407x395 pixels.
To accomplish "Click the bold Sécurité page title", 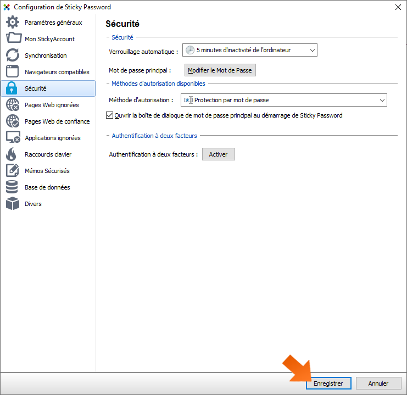I will click(x=122, y=24).
